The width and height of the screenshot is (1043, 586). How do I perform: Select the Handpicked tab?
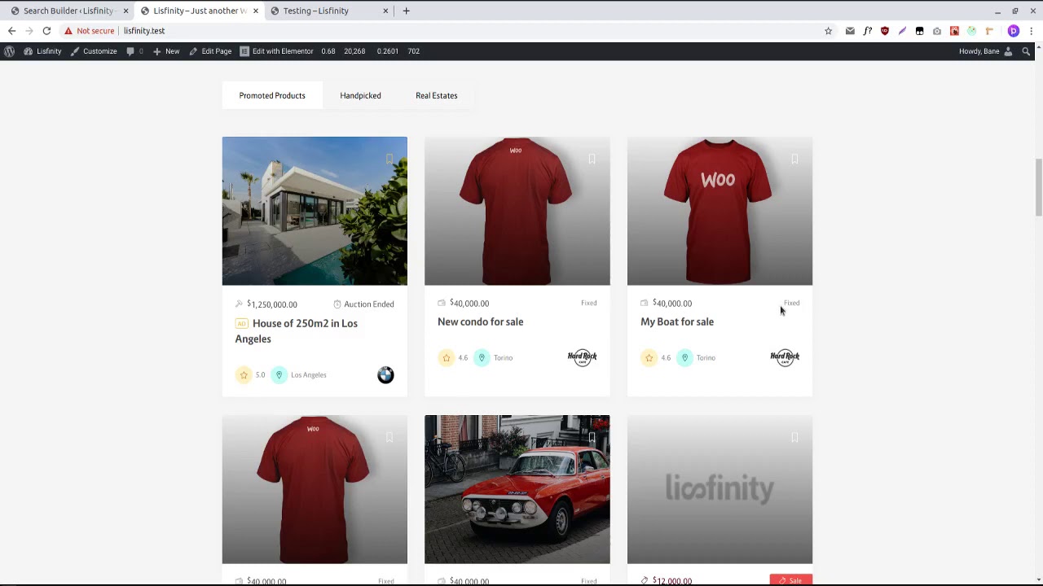(x=360, y=95)
